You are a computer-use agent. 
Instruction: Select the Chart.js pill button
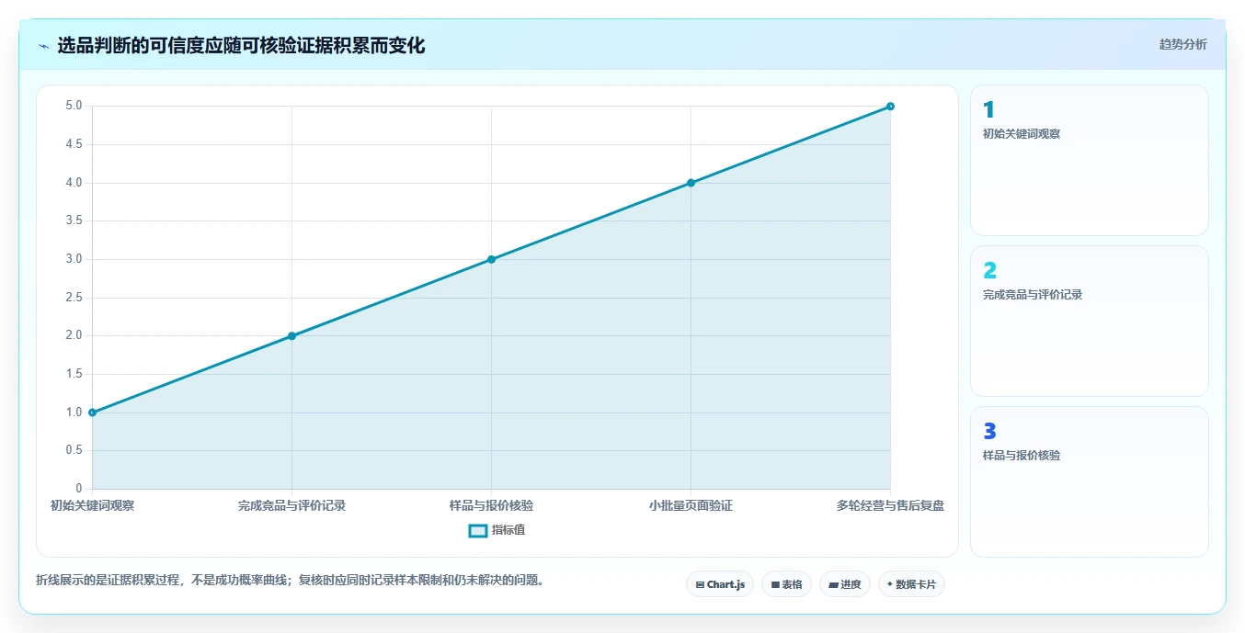pos(720,584)
